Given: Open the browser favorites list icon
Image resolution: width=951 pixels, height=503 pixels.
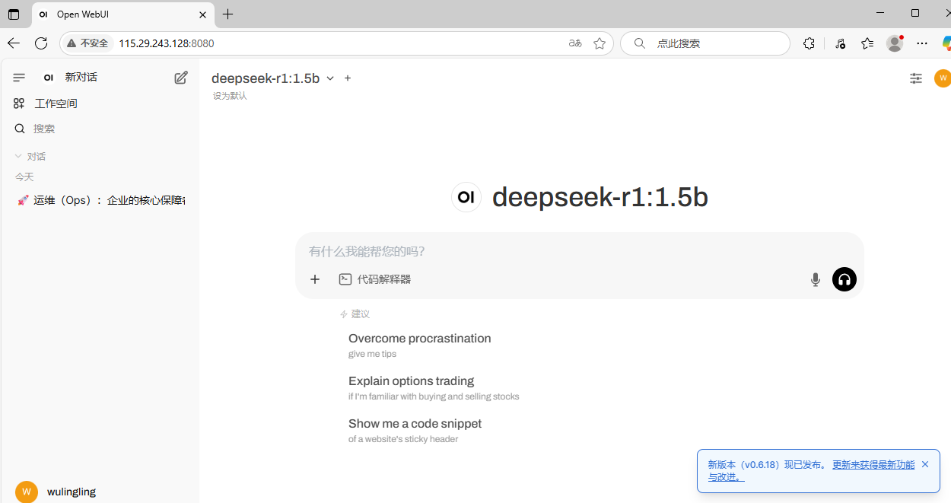Looking at the screenshot, I should point(867,43).
